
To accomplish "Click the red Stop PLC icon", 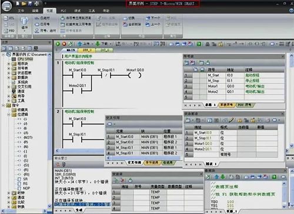I will (x=64, y=44).
